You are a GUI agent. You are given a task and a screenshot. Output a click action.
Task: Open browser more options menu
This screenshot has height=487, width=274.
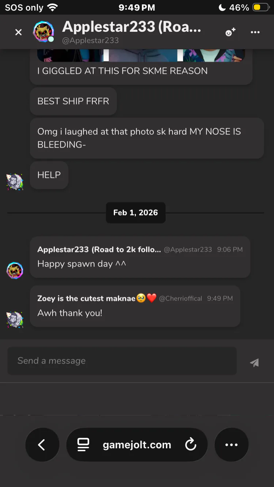(x=231, y=445)
